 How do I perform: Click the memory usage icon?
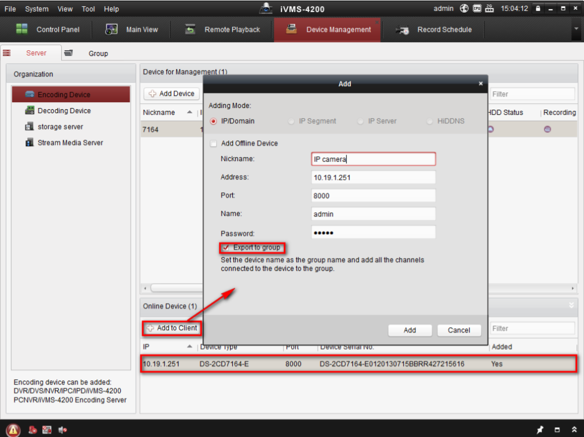pyautogui.click(x=489, y=8)
